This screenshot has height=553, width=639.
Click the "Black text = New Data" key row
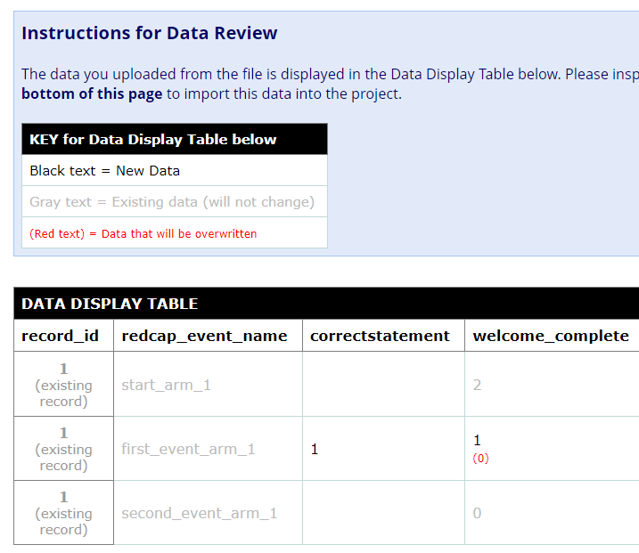(x=104, y=170)
